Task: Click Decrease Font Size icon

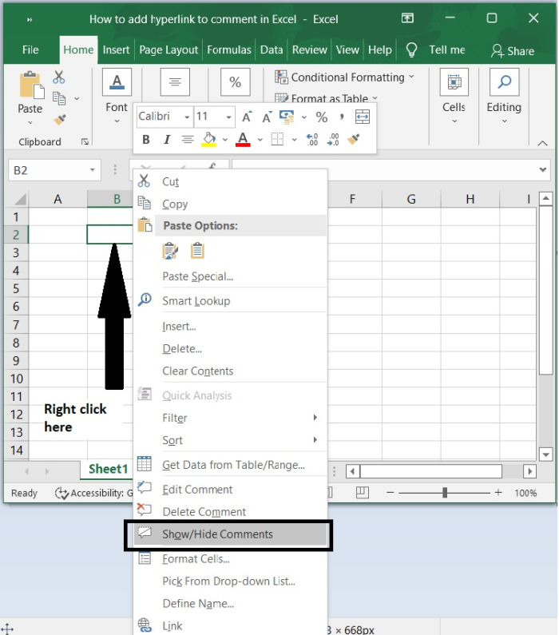Action: tap(267, 117)
